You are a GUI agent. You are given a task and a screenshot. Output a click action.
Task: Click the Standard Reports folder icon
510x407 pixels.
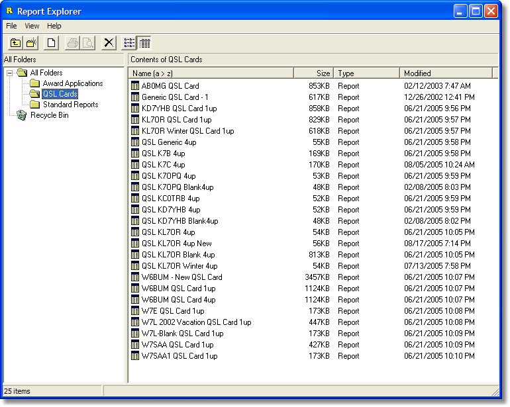[34, 105]
